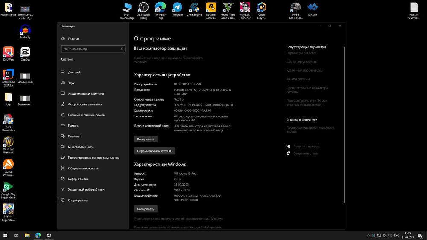Select Дисплей in the sidebar
The width and height of the screenshot is (427, 240).
click(93, 72)
